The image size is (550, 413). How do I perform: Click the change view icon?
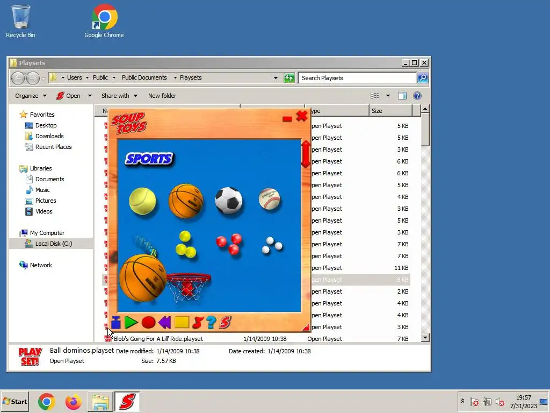(374, 96)
